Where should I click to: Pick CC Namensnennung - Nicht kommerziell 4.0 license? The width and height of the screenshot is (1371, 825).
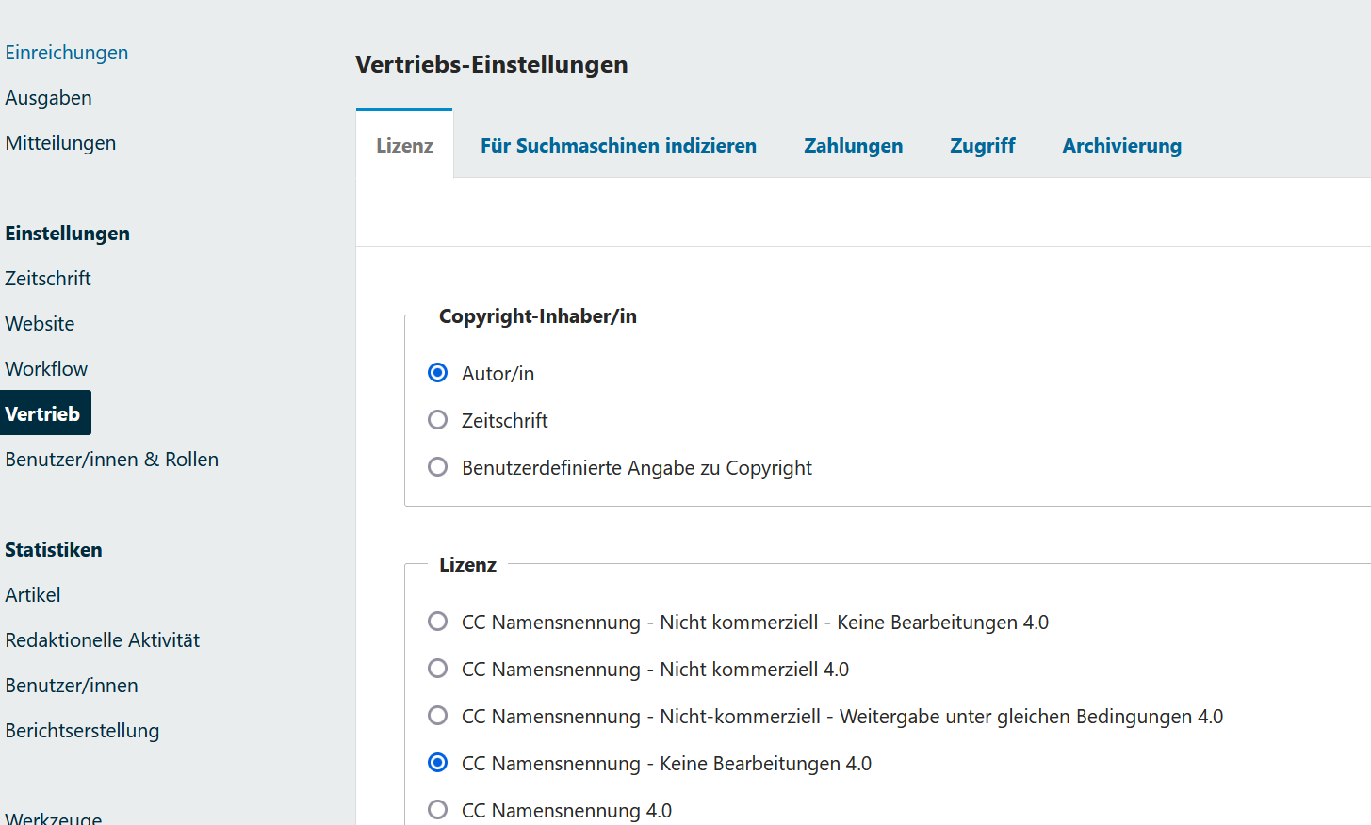tap(437, 669)
